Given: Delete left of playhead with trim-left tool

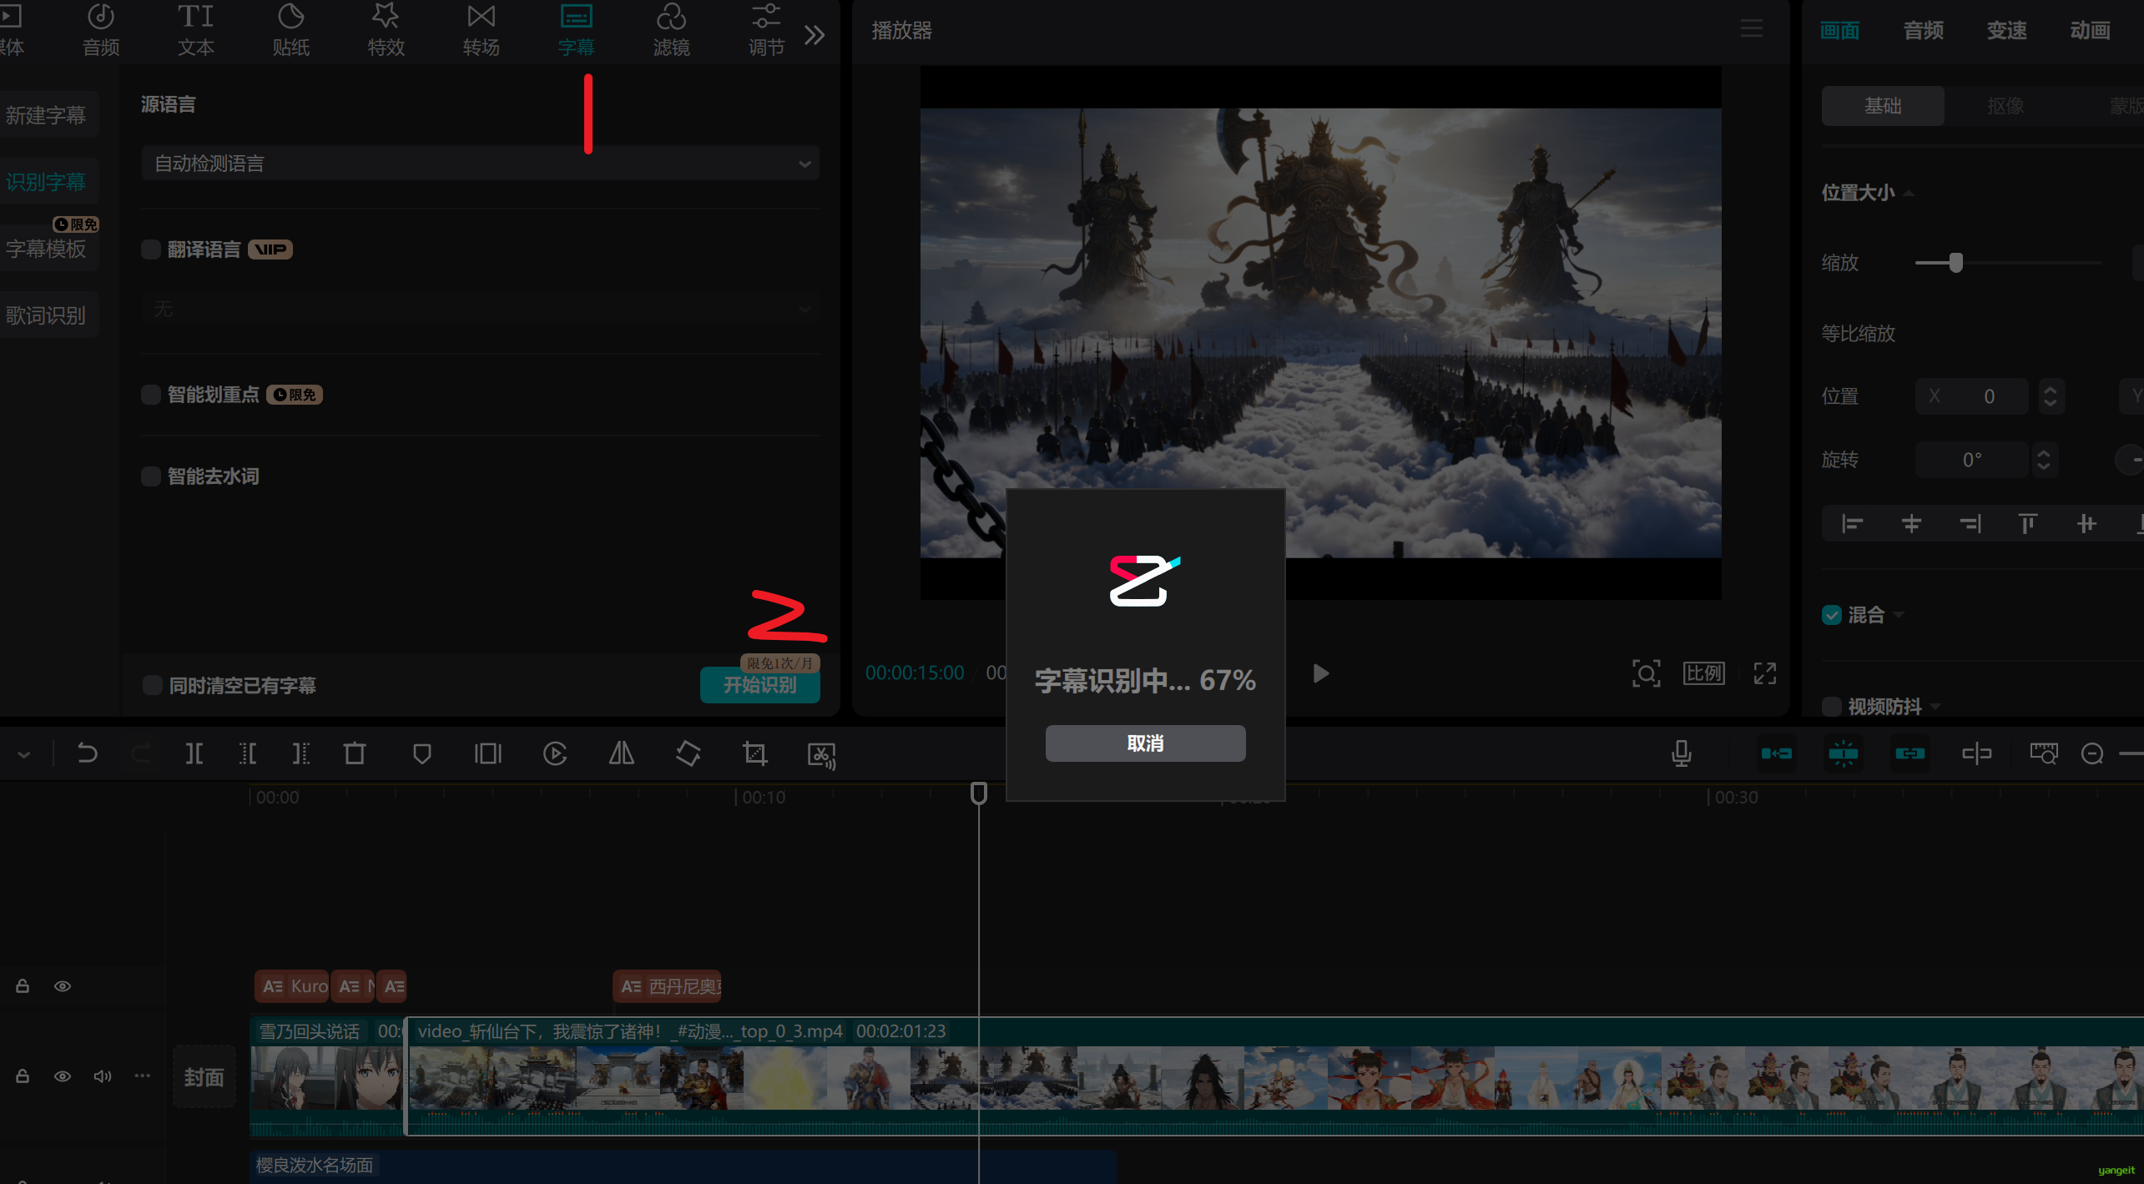Looking at the screenshot, I should 248,754.
